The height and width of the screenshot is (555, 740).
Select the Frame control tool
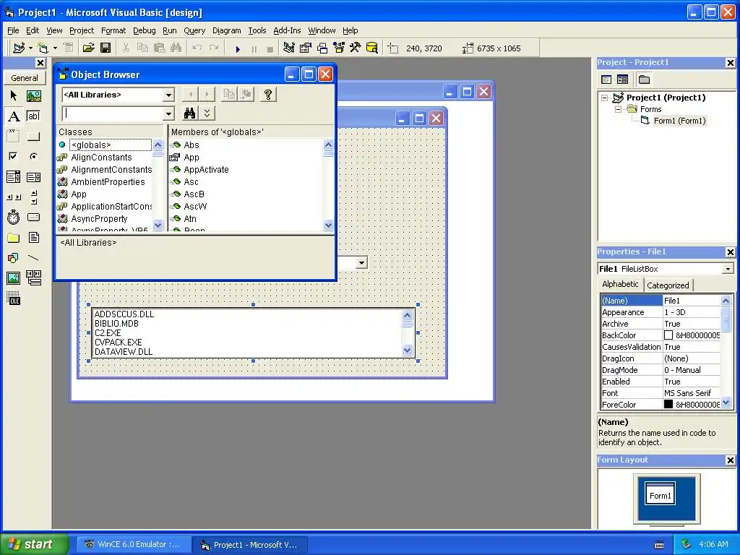pyautogui.click(x=14, y=137)
